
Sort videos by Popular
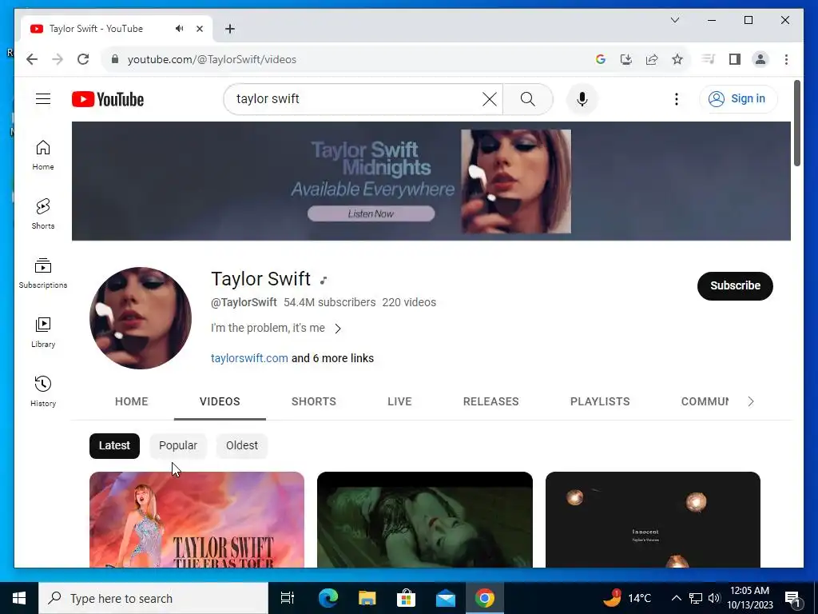pos(178,446)
